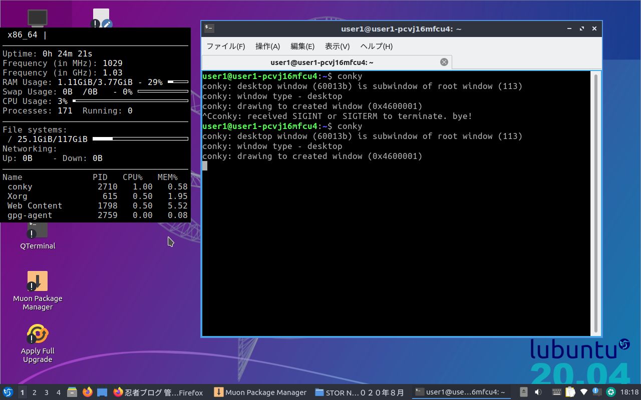Select the QTerminal desktop icon

(x=38, y=236)
